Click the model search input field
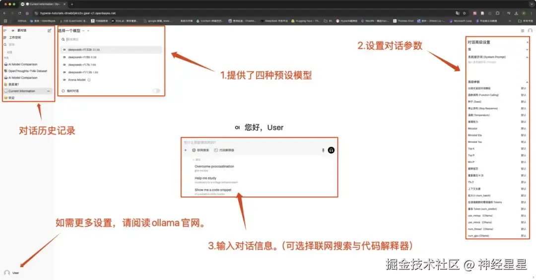Viewport: 536px width, 280px height. click(111, 39)
